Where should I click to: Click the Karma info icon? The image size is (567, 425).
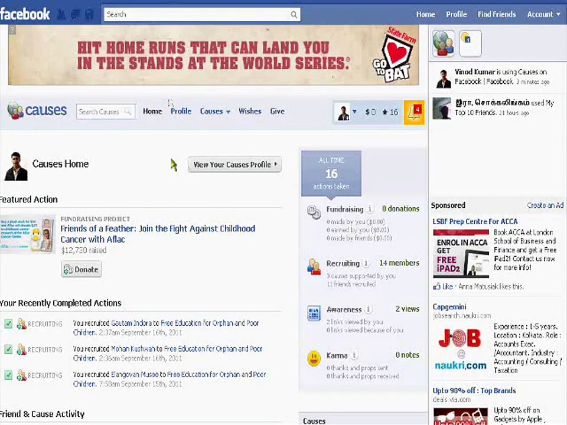point(354,355)
